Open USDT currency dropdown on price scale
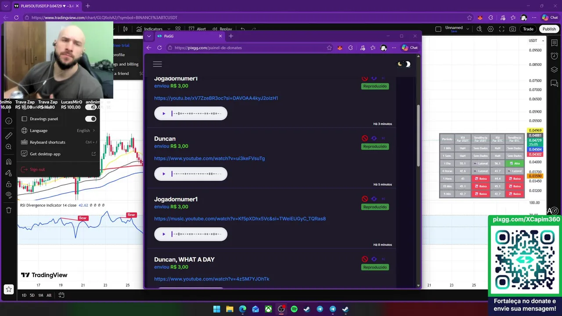This screenshot has width=562, height=316. point(537,41)
